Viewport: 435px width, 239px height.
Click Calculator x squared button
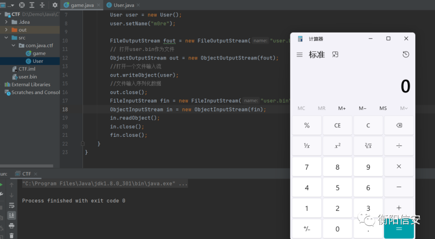coord(338,146)
